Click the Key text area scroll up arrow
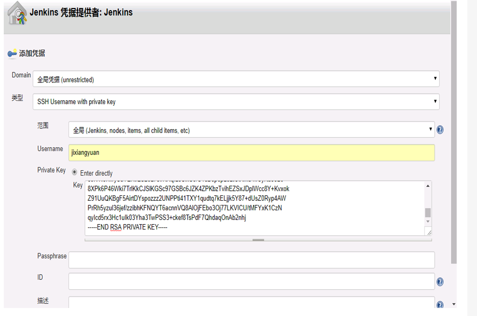477x316 pixels. click(x=428, y=186)
